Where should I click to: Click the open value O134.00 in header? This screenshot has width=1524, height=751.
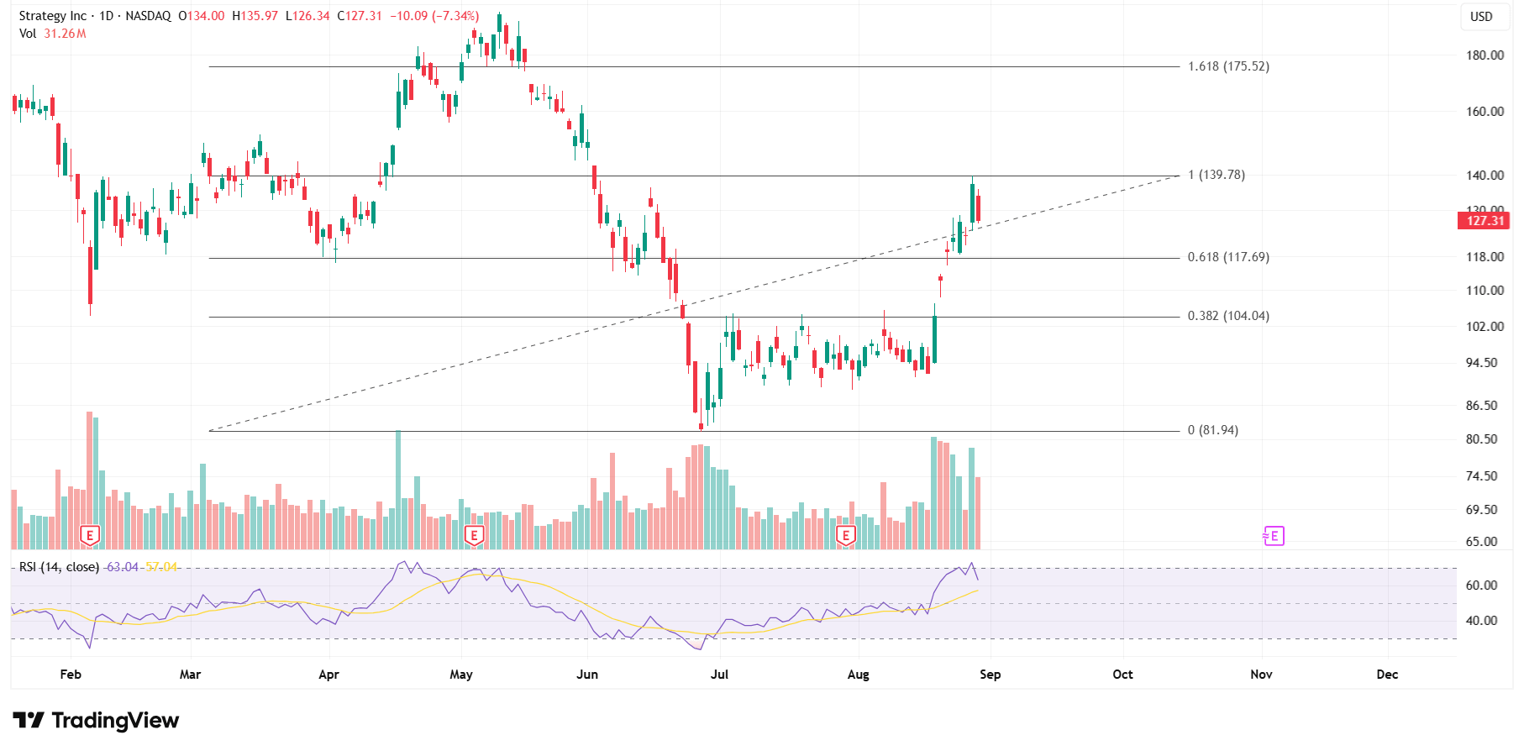[x=202, y=16]
